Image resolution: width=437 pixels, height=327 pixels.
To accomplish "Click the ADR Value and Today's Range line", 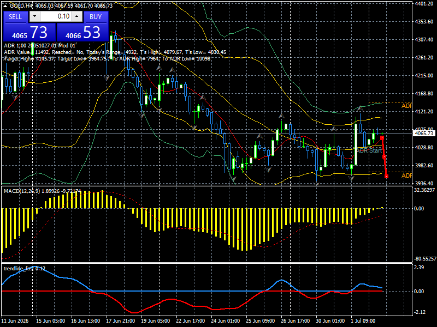I will point(115,52).
